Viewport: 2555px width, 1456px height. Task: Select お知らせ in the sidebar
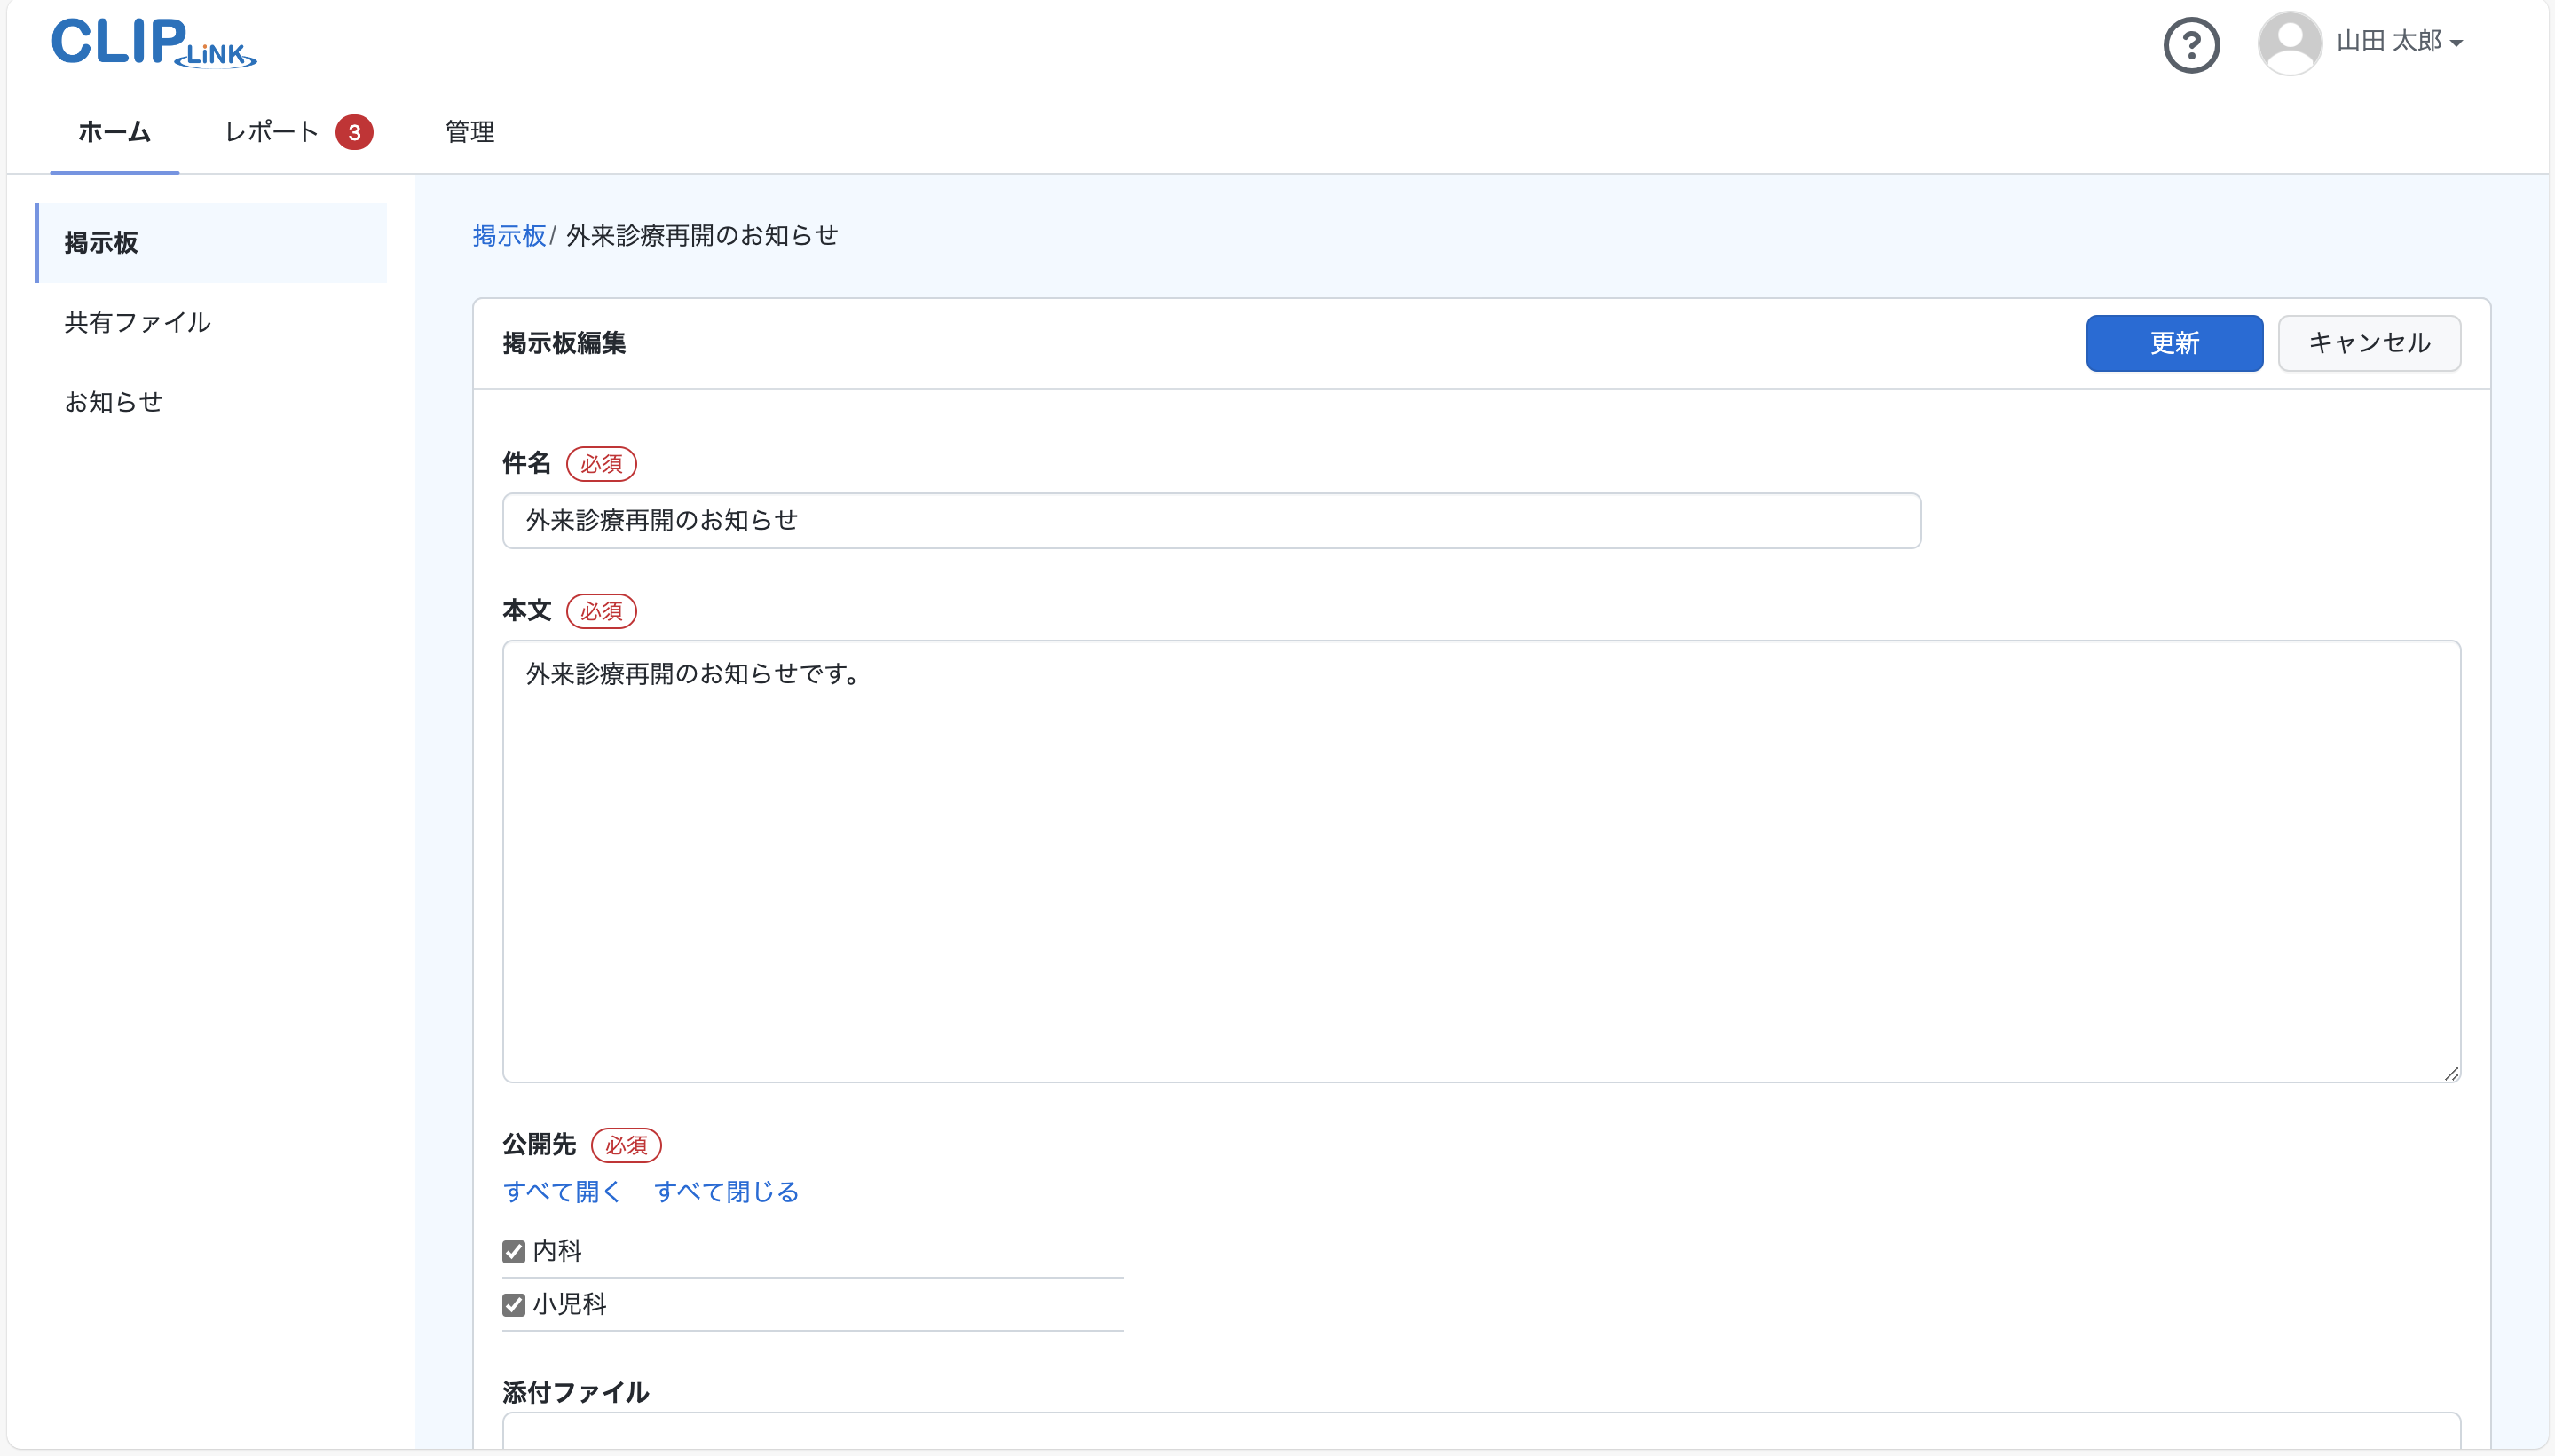[113, 402]
